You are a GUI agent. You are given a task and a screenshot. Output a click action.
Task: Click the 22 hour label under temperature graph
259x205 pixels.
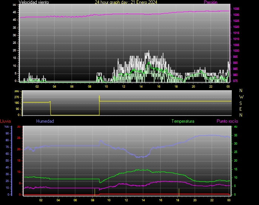pos(212,200)
